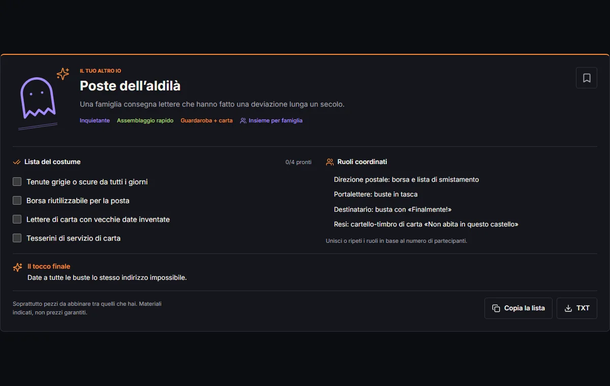Click 'Direzione postale: borsa e lista di smistamento'

[x=406, y=179]
